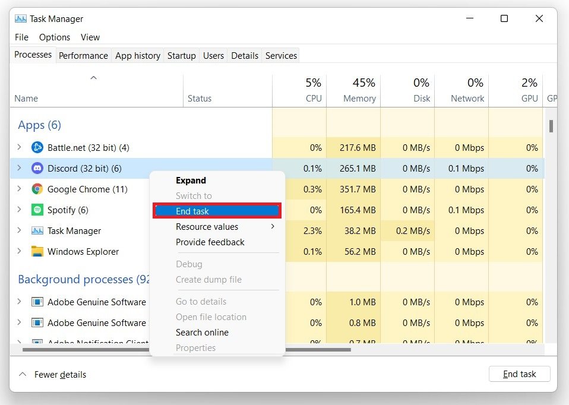Sort processes by Memory column
Image resolution: width=569 pixels, height=405 pixels.
click(359, 99)
